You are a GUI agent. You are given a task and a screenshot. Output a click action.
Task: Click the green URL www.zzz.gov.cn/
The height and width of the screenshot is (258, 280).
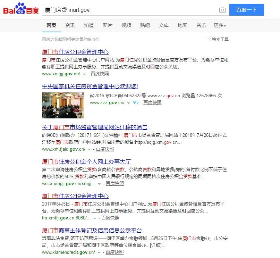click(x=107, y=103)
